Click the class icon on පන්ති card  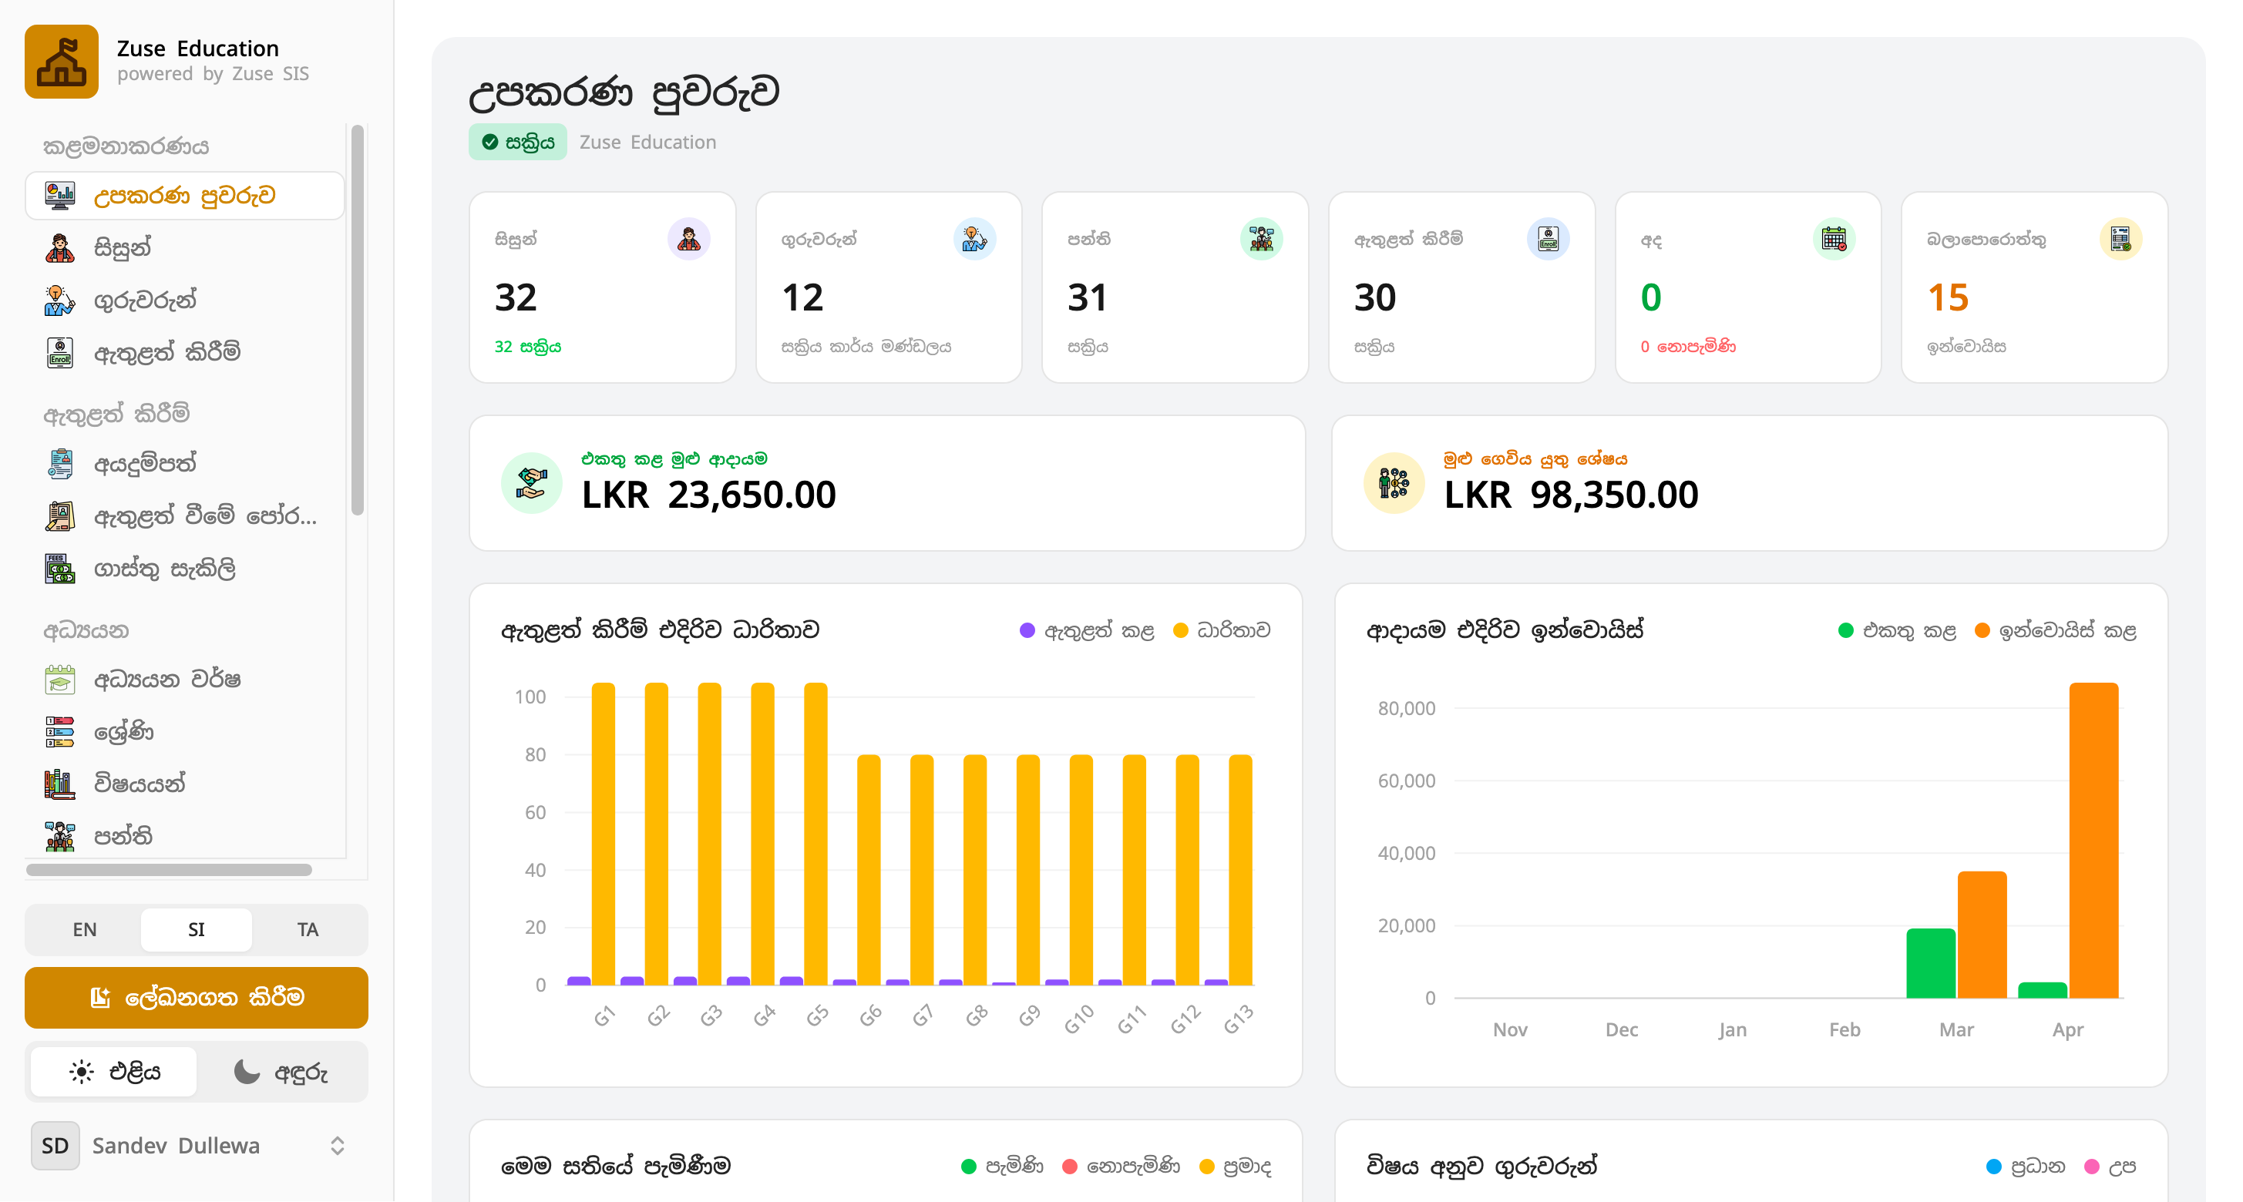1261,239
